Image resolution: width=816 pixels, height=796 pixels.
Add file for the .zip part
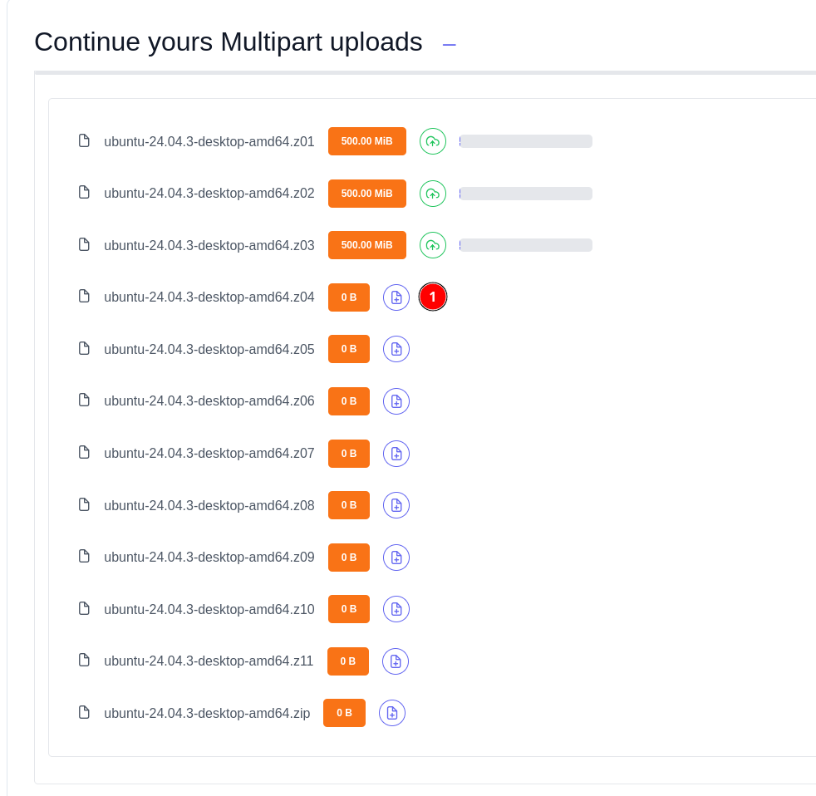pyautogui.click(x=392, y=713)
